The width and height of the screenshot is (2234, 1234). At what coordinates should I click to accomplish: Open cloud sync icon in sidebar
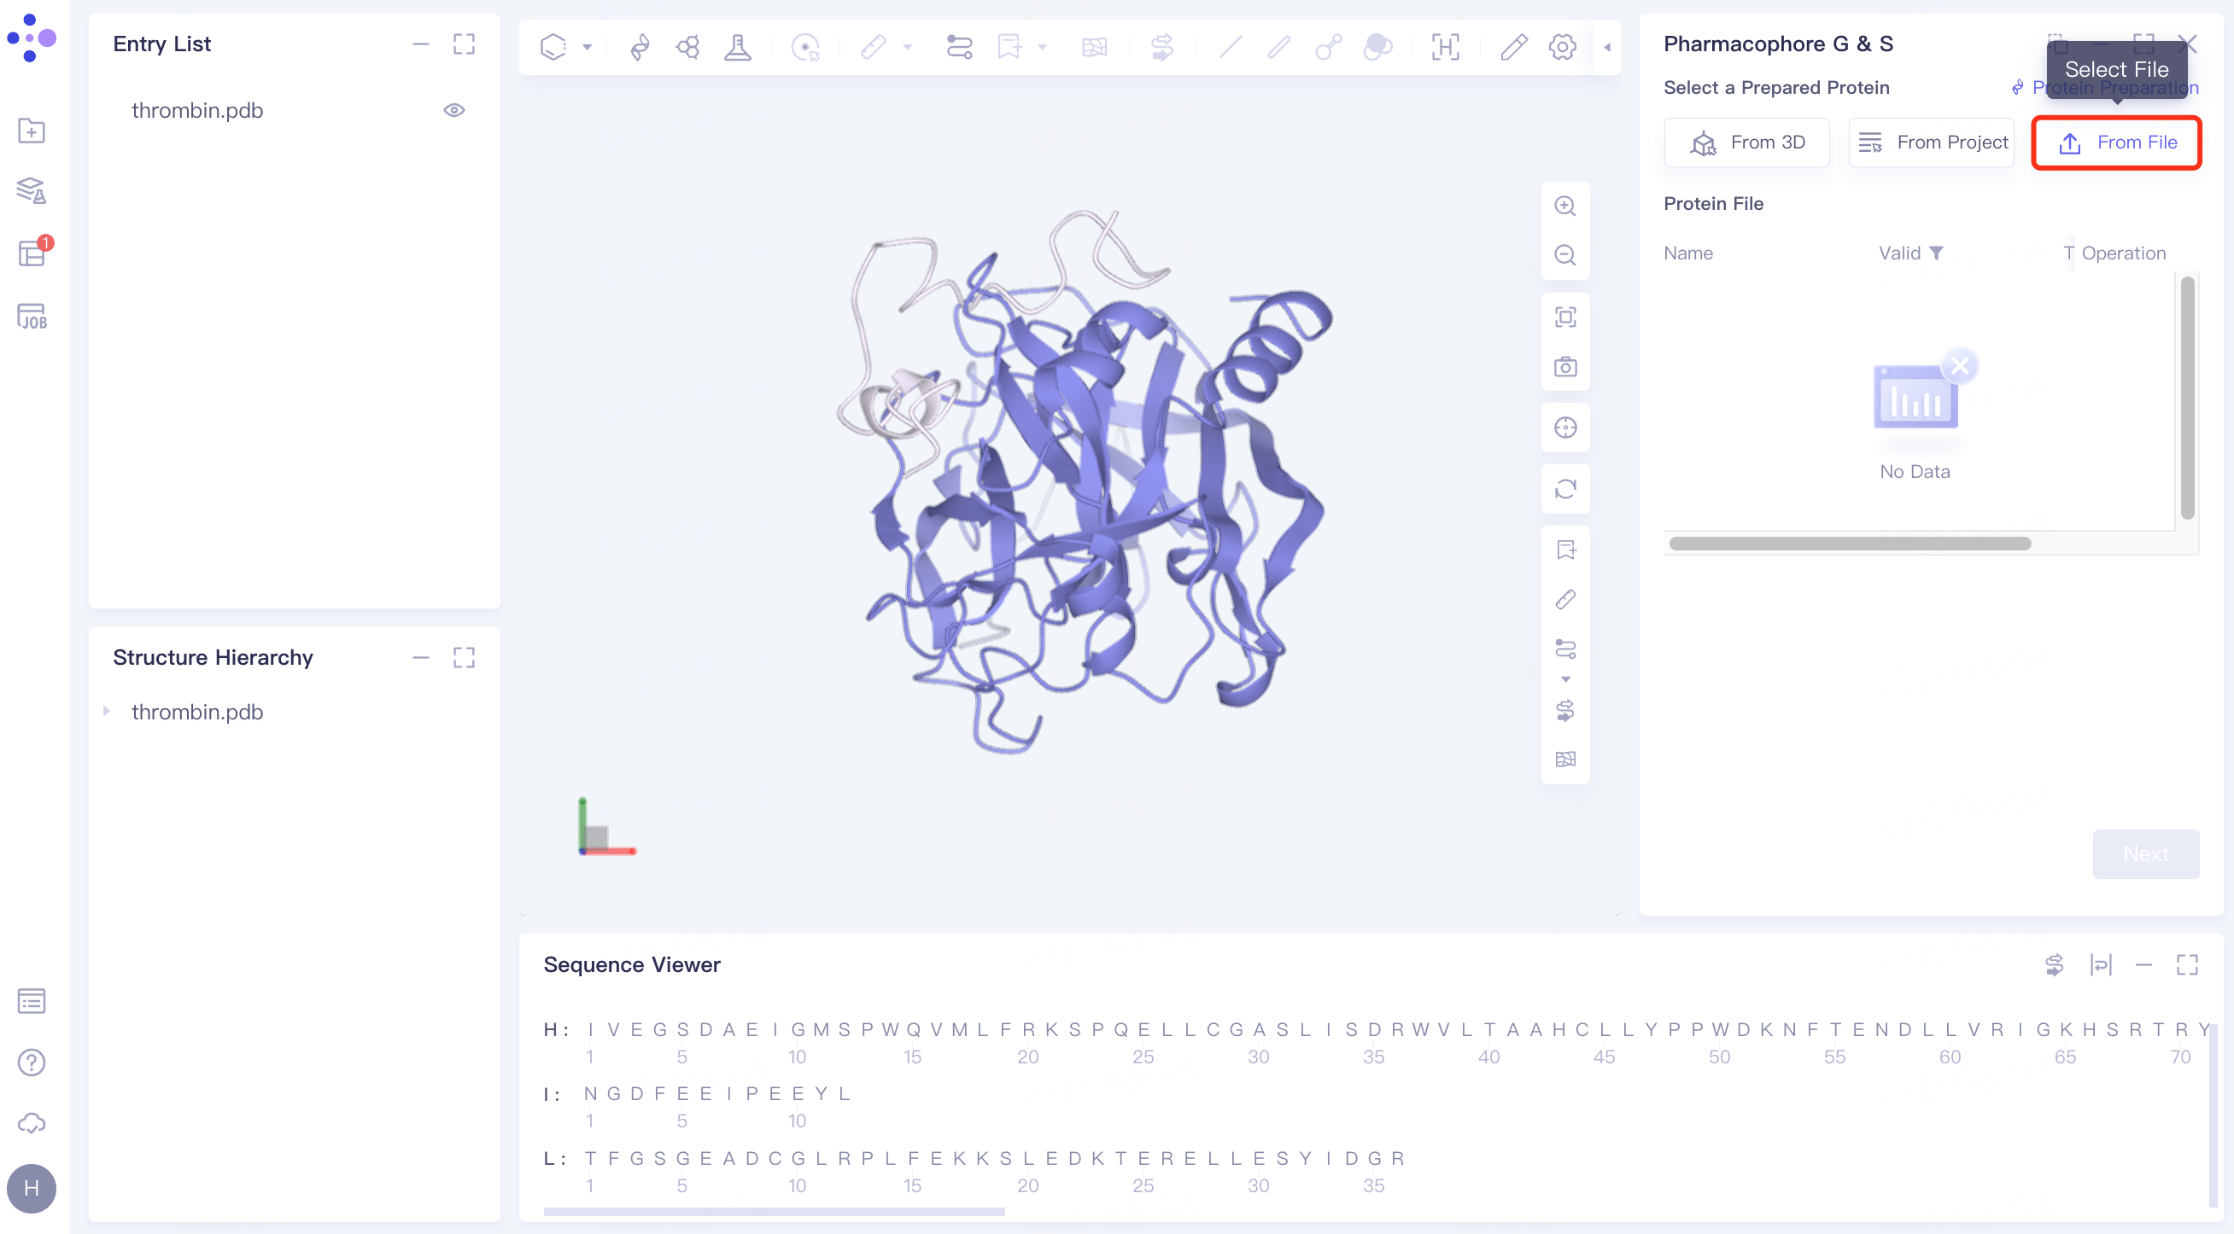[32, 1124]
